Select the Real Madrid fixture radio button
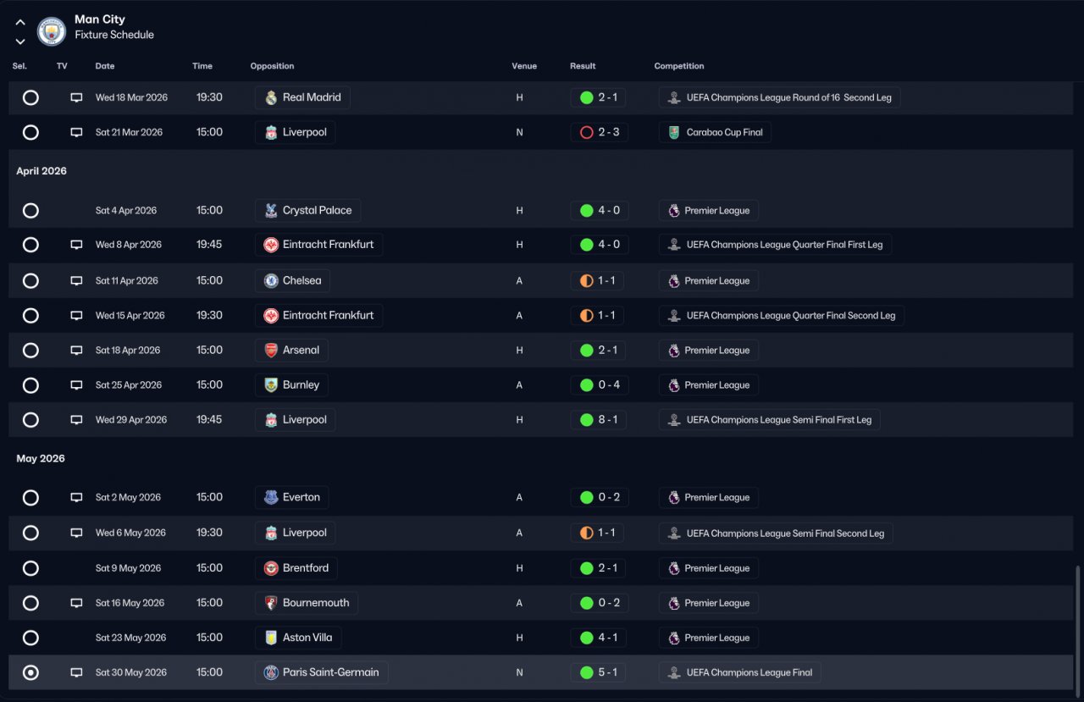The image size is (1084, 702). click(30, 97)
